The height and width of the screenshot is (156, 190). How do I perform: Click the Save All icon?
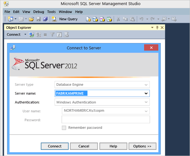(45, 19)
